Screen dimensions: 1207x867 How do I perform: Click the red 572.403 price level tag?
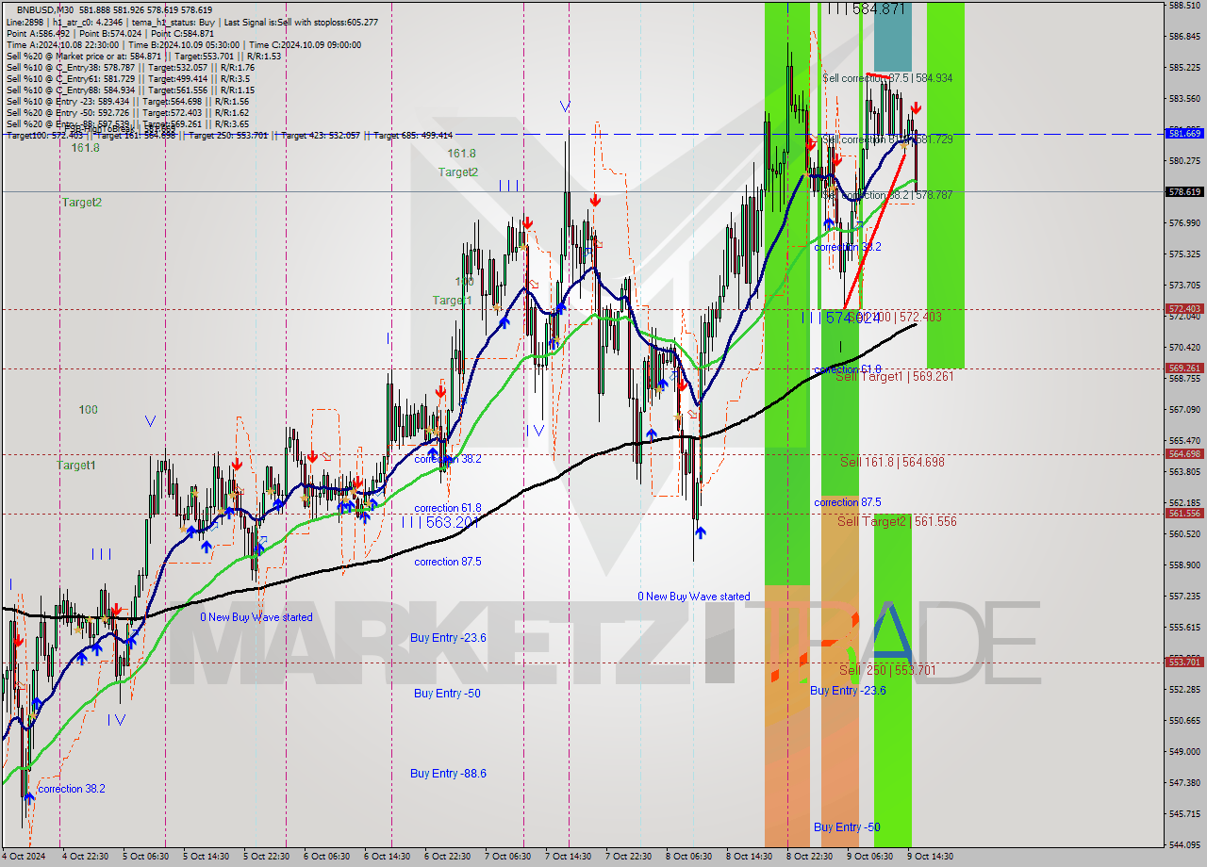tap(1185, 309)
